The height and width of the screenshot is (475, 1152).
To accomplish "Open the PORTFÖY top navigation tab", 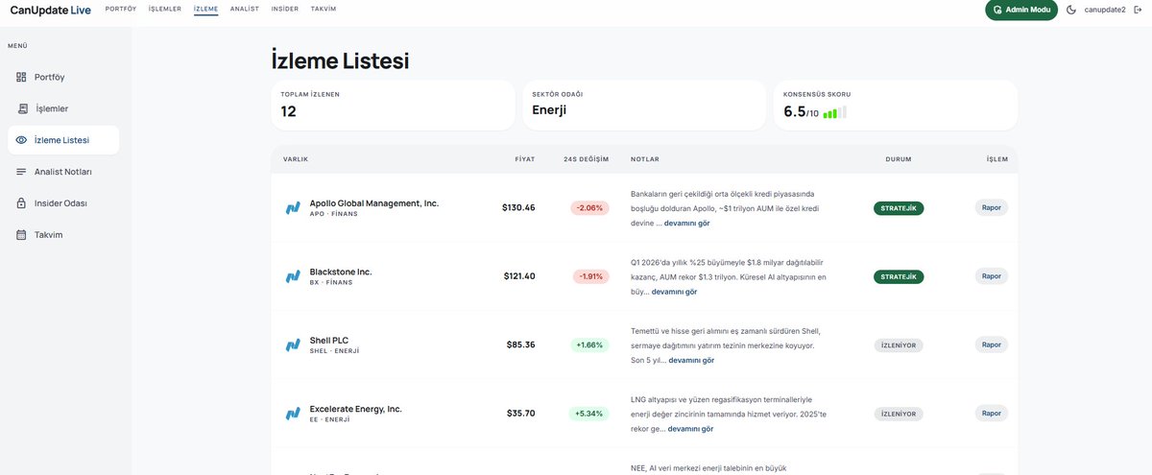I will tap(121, 9).
